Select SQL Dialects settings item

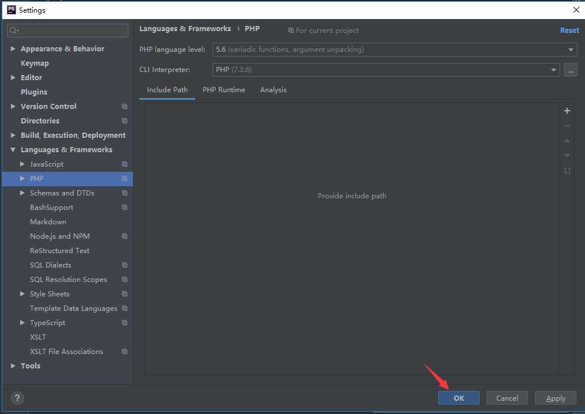(50, 265)
